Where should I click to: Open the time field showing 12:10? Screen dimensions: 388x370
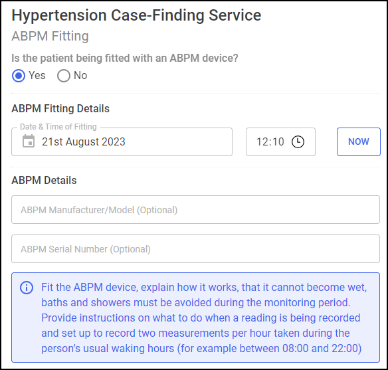280,141
